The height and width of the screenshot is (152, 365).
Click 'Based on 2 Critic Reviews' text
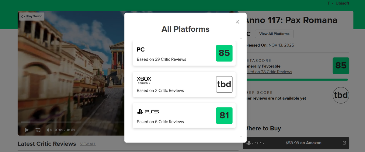[160, 90]
